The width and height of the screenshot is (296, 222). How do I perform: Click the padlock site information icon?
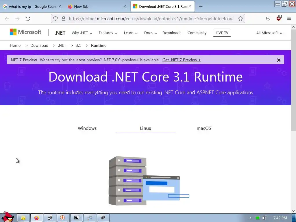click(64, 18)
